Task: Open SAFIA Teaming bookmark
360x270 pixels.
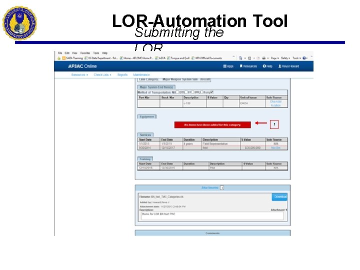Action: (72, 58)
